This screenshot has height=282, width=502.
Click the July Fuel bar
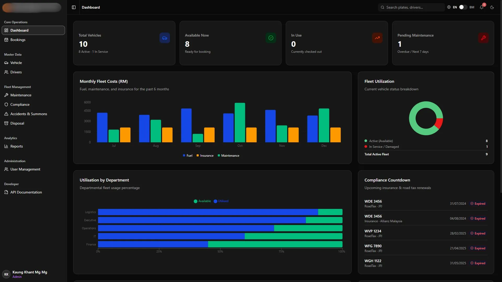[x=102, y=127]
